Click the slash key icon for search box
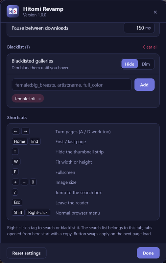 point(15,192)
